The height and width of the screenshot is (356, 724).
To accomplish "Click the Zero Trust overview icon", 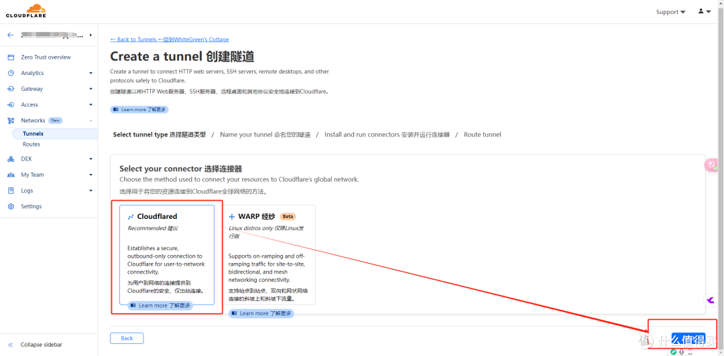I will (x=11, y=57).
